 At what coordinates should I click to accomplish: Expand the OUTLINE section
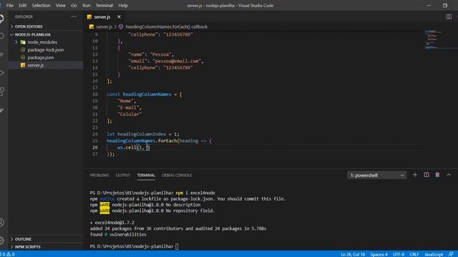(46, 239)
